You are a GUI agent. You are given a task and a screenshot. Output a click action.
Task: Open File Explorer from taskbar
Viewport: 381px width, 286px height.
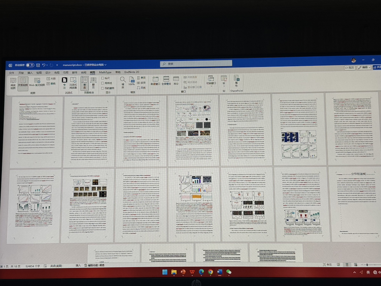click(x=174, y=272)
